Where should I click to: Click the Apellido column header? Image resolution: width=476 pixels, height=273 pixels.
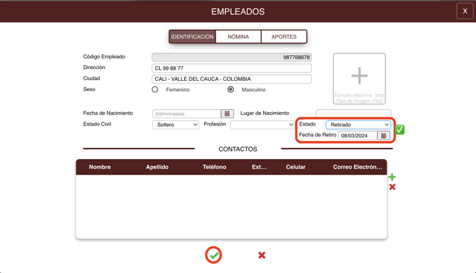(x=157, y=167)
